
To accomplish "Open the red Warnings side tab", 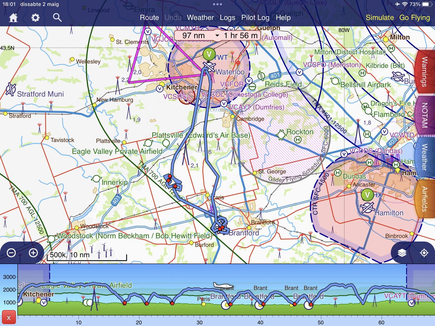I will tap(424, 72).
